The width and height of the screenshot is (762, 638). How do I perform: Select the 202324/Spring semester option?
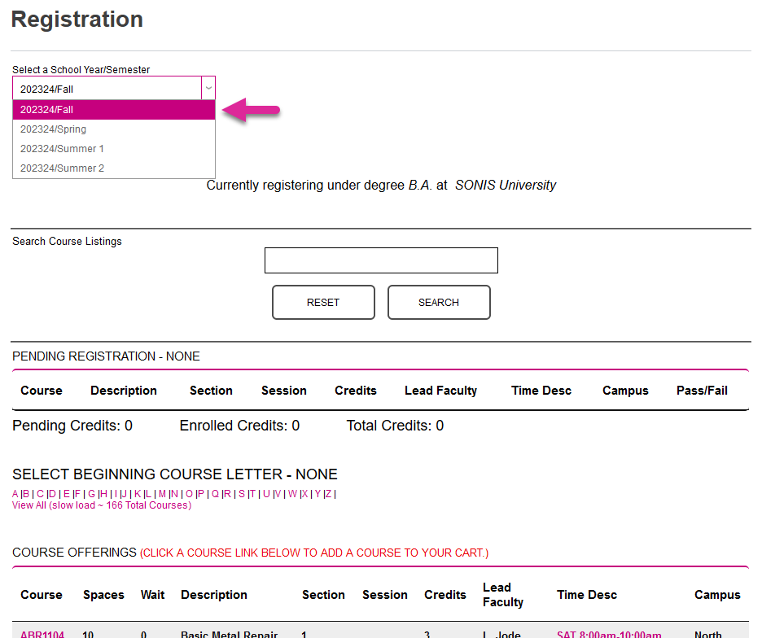pos(54,129)
